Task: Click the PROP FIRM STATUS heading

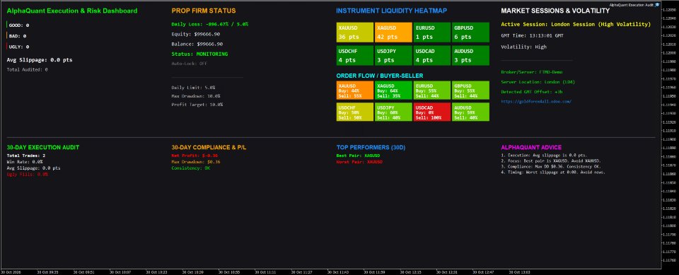Action: coord(204,11)
